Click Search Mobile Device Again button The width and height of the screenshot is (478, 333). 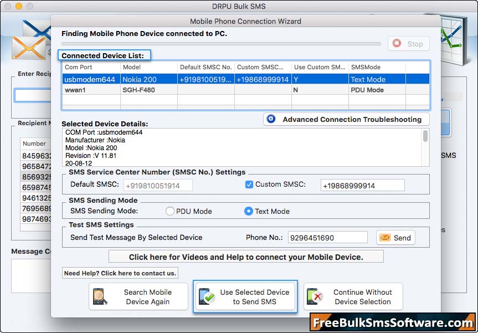(138, 297)
